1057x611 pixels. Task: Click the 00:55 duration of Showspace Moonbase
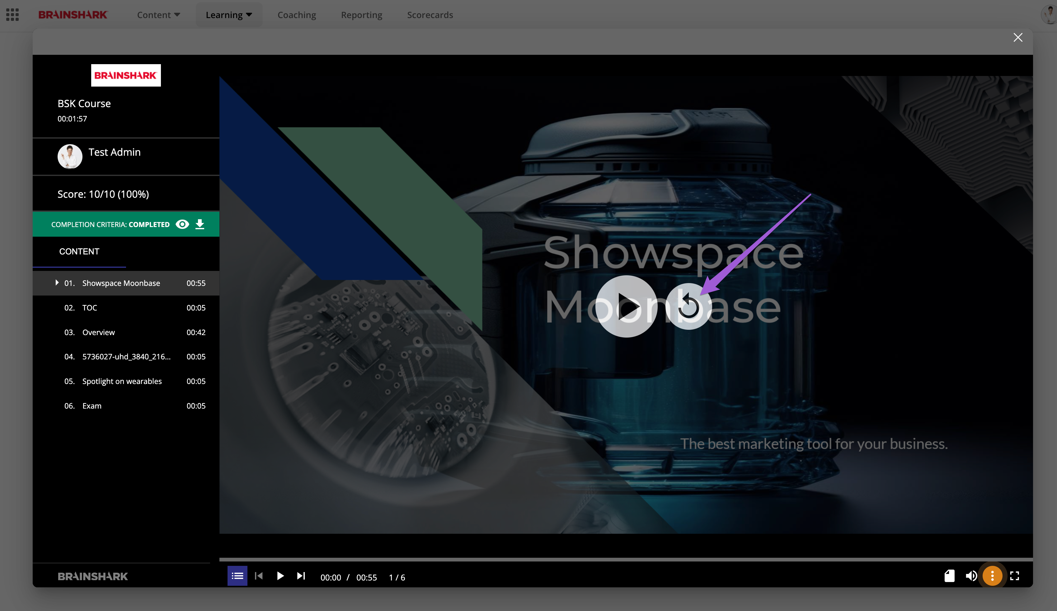coord(196,283)
